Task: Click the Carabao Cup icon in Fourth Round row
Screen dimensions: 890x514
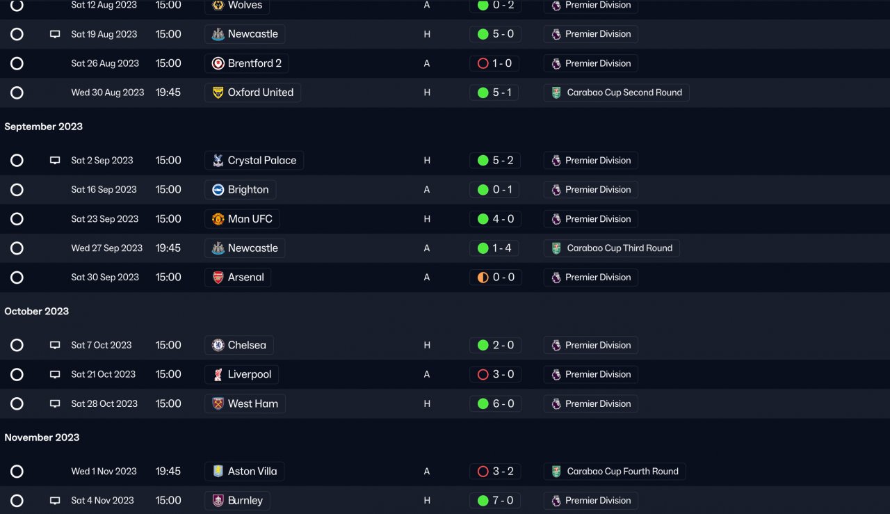Action: pyautogui.click(x=556, y=472)
